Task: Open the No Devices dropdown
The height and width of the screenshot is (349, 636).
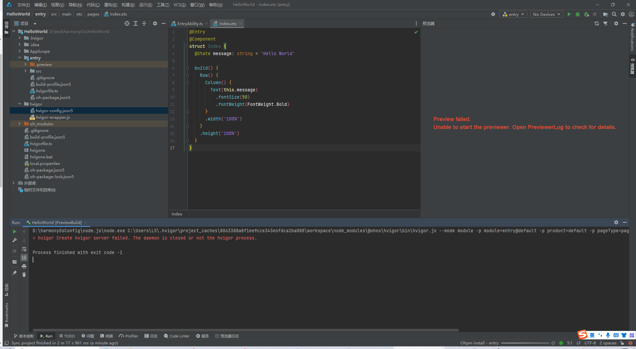Action: (x=547, y=14)
